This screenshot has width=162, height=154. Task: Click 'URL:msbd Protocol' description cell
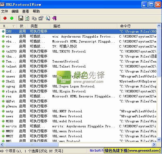[x=67, y=121]
